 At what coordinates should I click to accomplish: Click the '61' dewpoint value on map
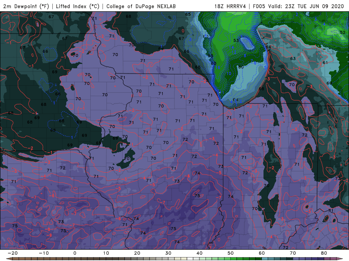[325, 63]
